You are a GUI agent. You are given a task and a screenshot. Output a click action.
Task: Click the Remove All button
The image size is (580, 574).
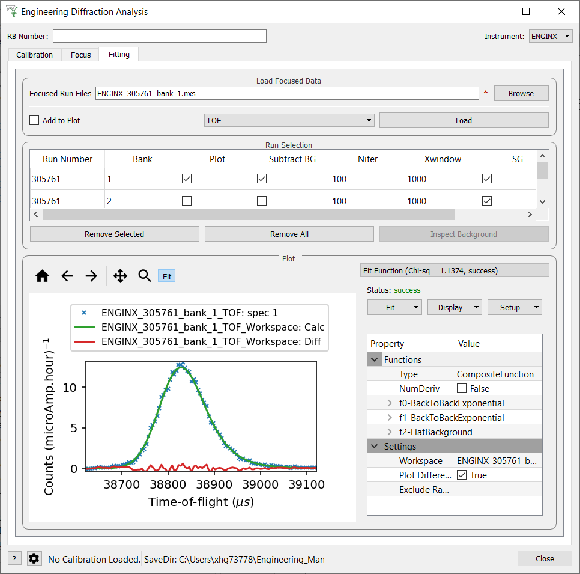[289, 234]
